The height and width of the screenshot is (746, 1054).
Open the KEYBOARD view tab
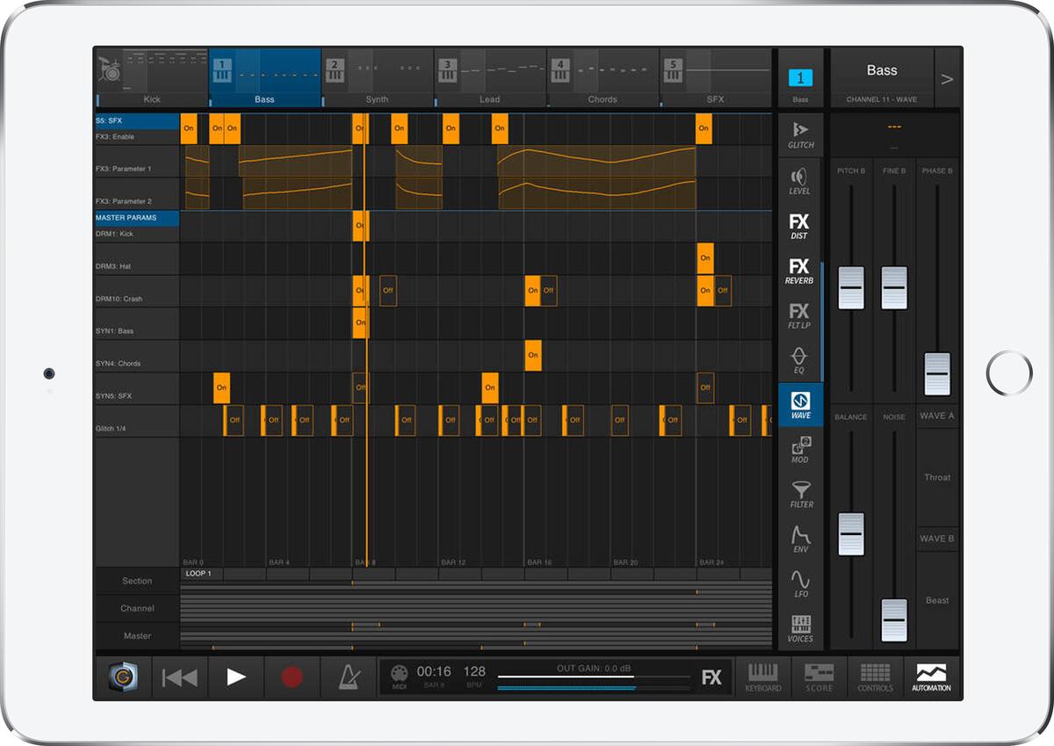coord(763,677)
